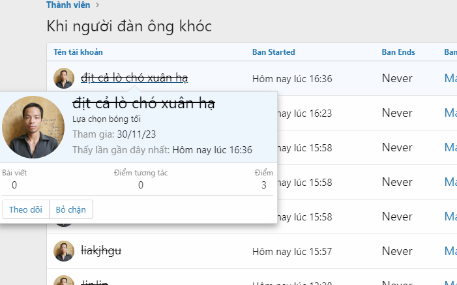Select Hôm nay lúc 15:57 cell
The image size is (457, 285).
(292, 252)
